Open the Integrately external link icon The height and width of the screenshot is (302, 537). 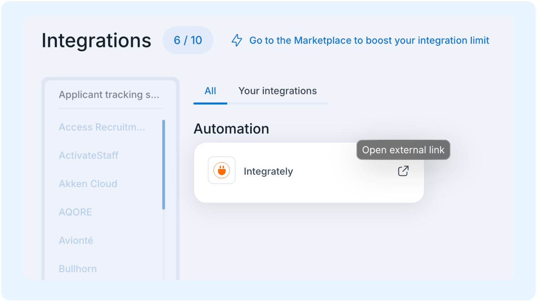403,171
